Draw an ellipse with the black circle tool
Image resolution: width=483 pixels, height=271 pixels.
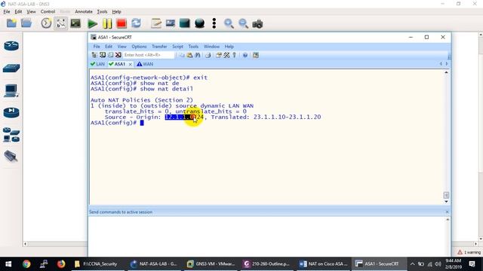pyautogui.click(x=199, y=23)
